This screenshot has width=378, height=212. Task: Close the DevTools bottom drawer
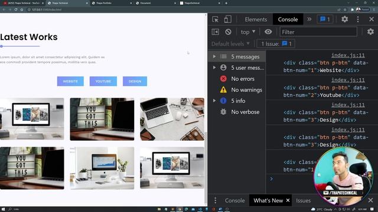tap(370, 200)
